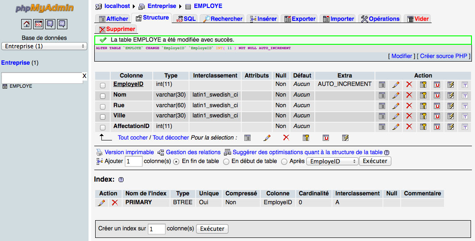The image size is (475, 241).
Task: Drop the Rue column with red X
Action: coord(409,106)
